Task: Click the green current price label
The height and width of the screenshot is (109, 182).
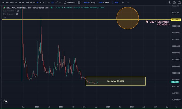Action: click(x=175, y=82)
